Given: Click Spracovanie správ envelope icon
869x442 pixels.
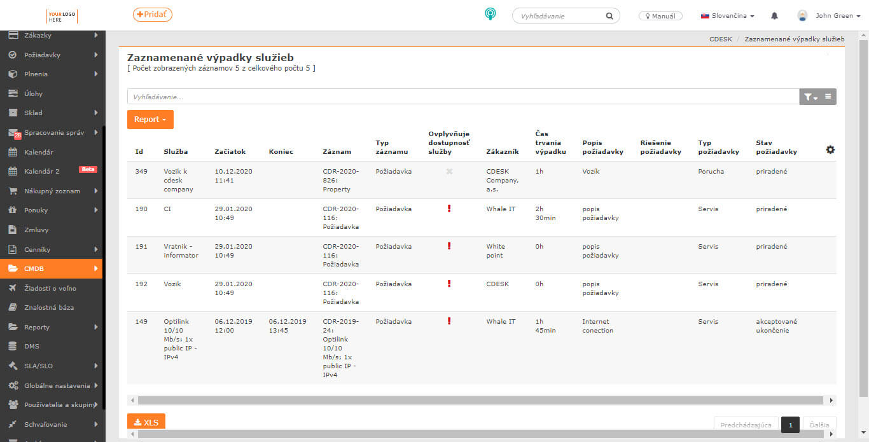Looking at the screenshot, I should pyautogui.click(x=13, y=133).
